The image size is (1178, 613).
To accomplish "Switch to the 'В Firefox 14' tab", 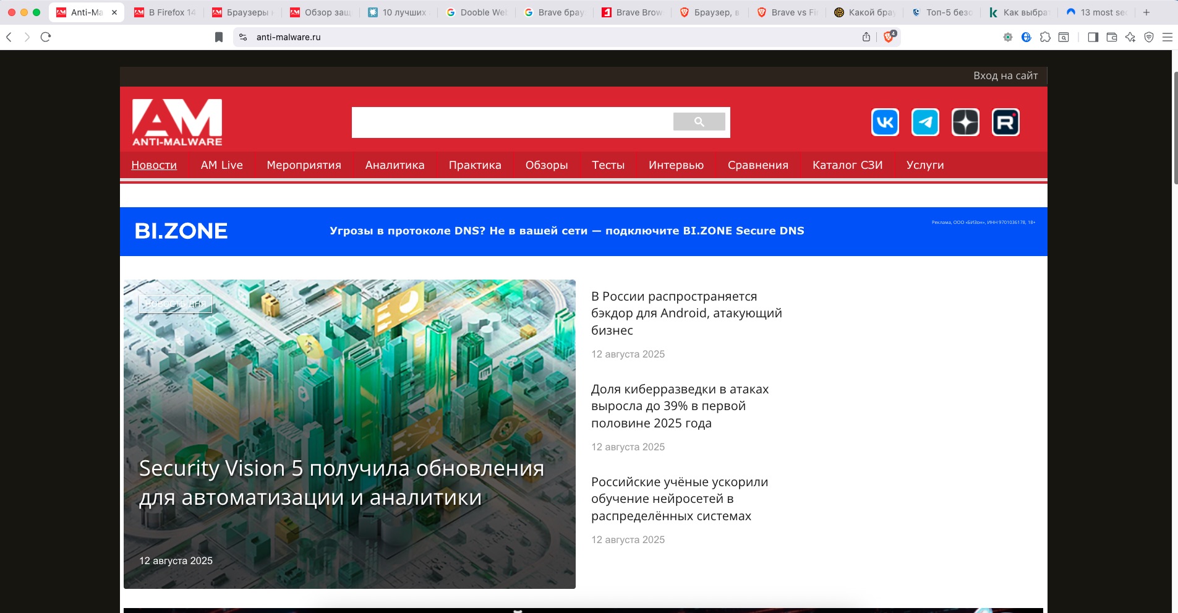I will point(165,12).
